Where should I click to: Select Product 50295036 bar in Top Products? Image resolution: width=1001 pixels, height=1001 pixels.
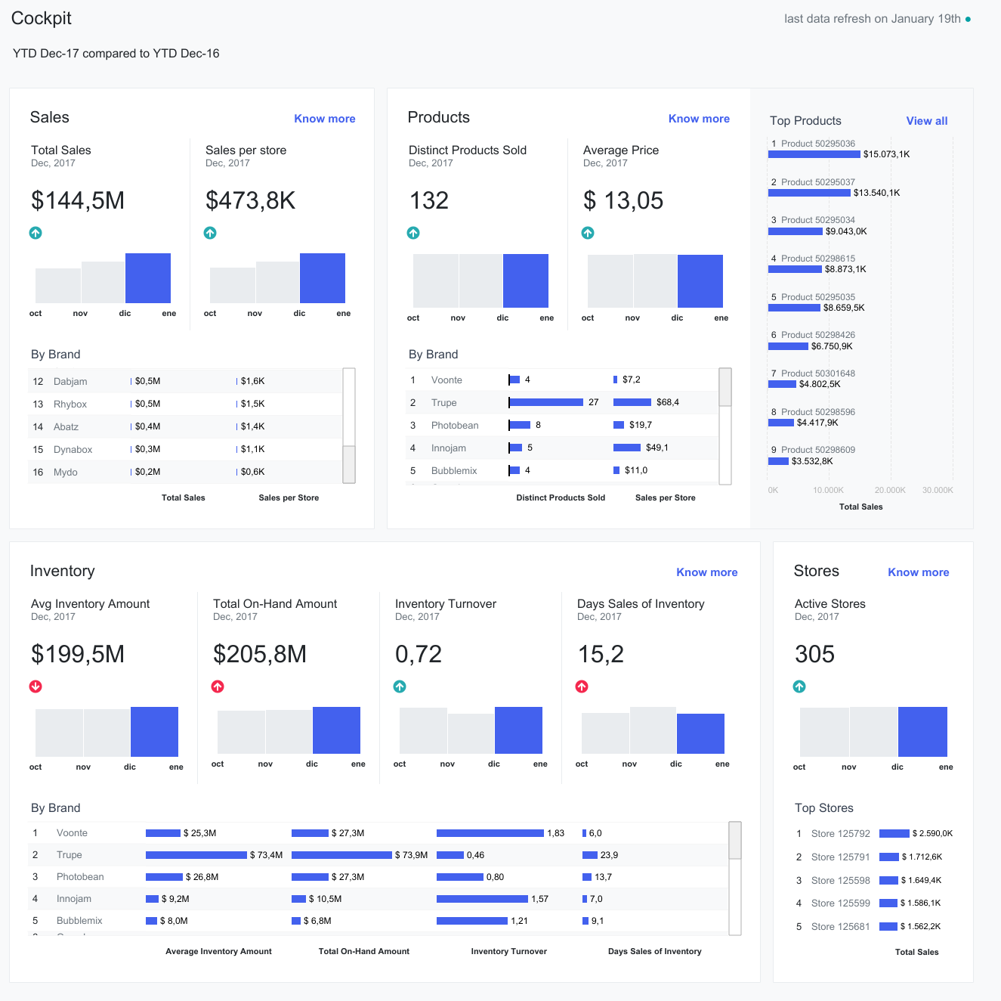(x=814, y=154)
